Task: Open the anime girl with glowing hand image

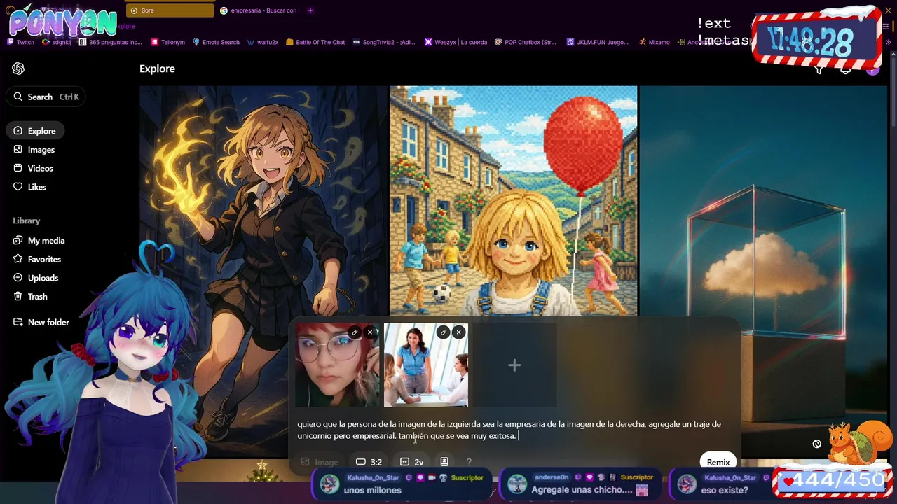Action: [263, 203]
